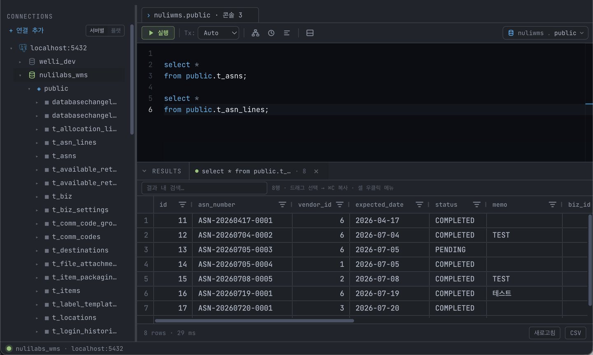
Task: Click the line 6 t_asn_lines query text
Action: tap(216, 110)
